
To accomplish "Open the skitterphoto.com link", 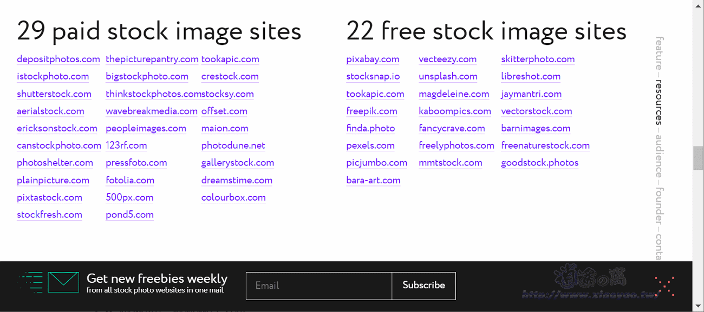I will point(538,59).
